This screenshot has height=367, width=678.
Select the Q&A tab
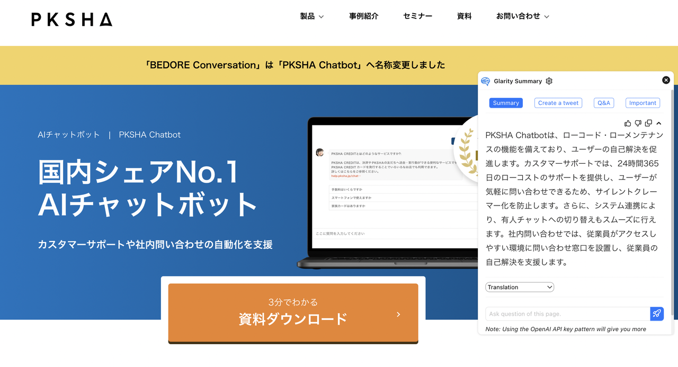tap(604, 103)
